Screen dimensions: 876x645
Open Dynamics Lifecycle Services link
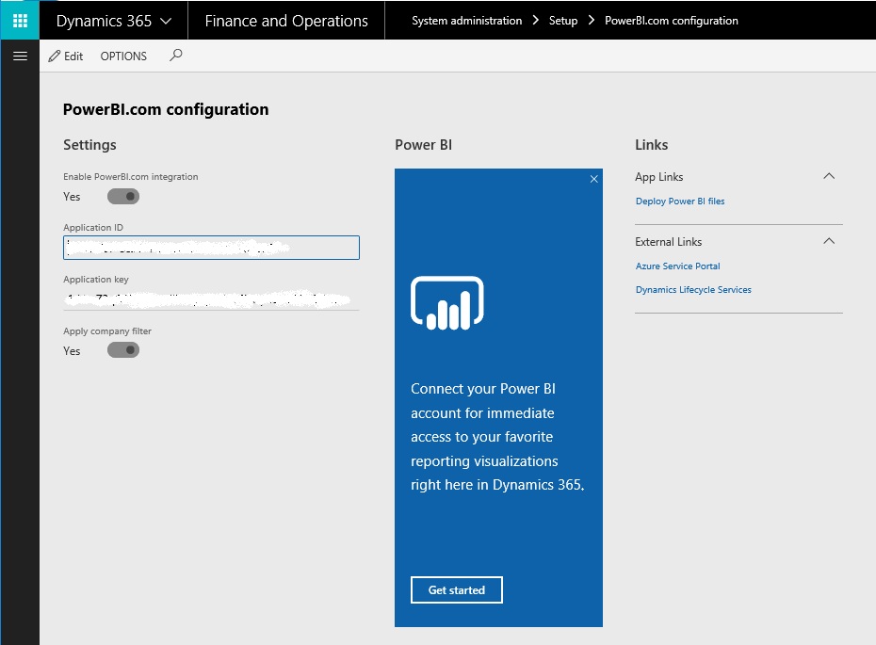[x=693, y=290]
